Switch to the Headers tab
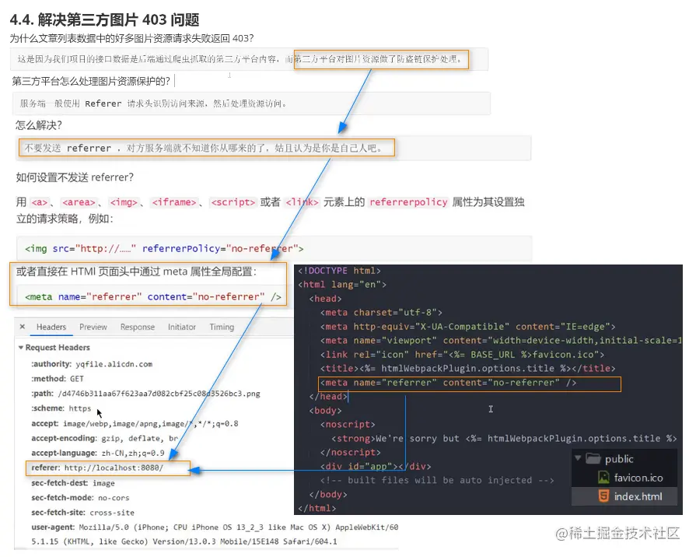This screenshot has width=696, height=557. pyautogui.click(x=51, y=327)
